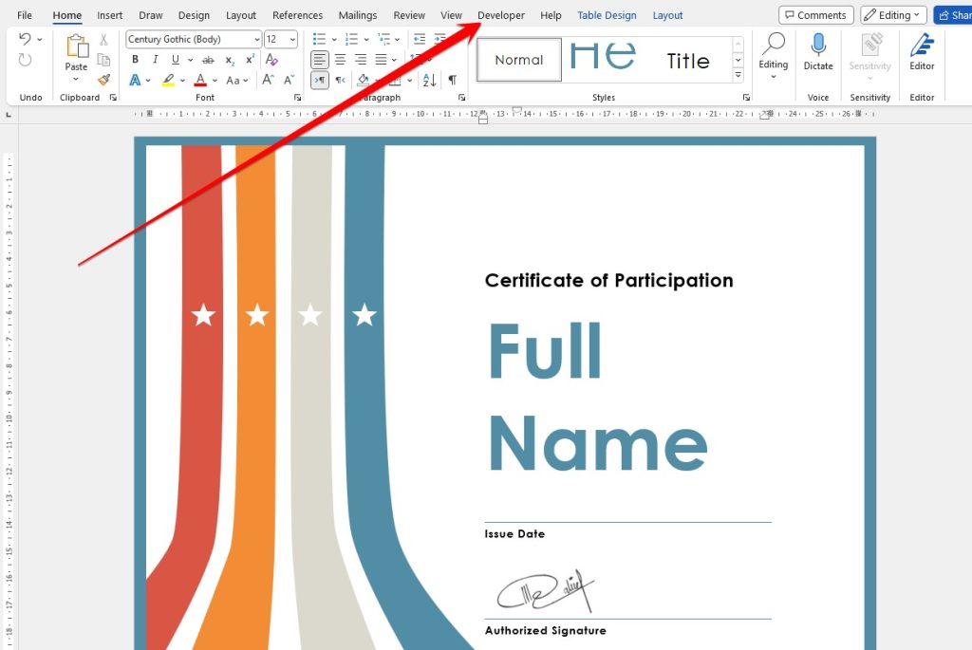This screenshot has width=972, height=650.
Task: Apply yellow text highlight color
Action: (168, 80)
